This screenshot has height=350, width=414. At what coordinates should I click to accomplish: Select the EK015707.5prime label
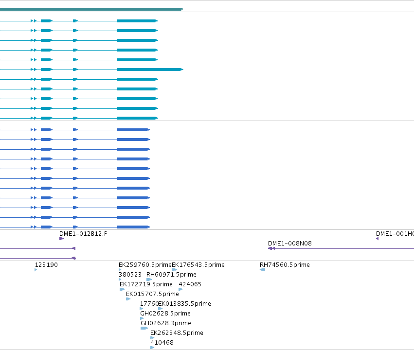[152, 294]
